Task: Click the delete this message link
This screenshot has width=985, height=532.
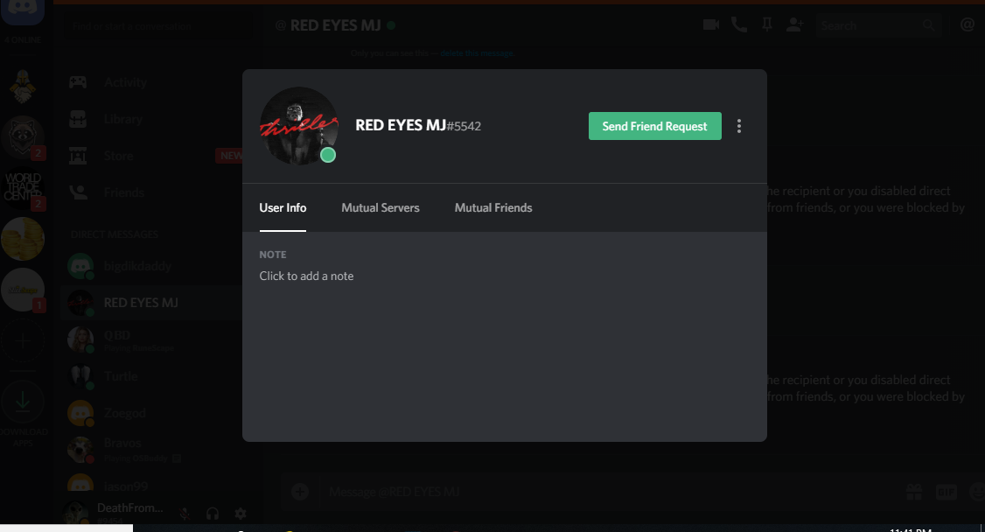Action: pyautogui.click(x=477, y=53)
